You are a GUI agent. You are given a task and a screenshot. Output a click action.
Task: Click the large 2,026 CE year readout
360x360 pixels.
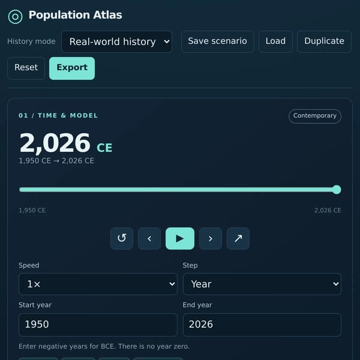[66, 143]
